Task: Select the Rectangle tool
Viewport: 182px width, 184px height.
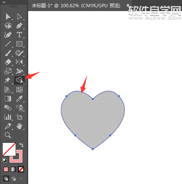Action: (x=19, y=44)
